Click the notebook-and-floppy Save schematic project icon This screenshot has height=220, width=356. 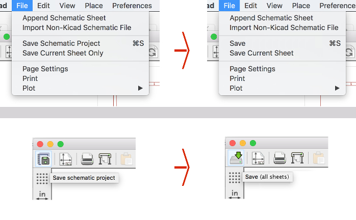[43, 159]
